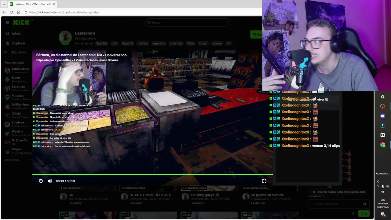Click the Buscar search field
Viewport: 391px width, 220px height.
point(187,22)
